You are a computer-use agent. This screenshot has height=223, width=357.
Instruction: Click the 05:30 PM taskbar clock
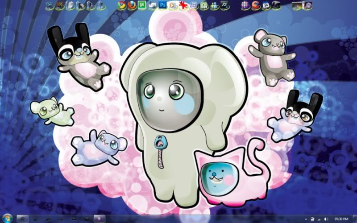(x=342, y=219)
